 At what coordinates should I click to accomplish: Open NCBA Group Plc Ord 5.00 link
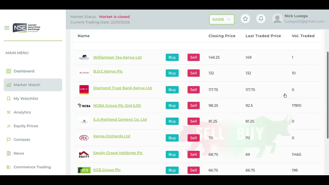pyautogui.click(x=117, y=105)
